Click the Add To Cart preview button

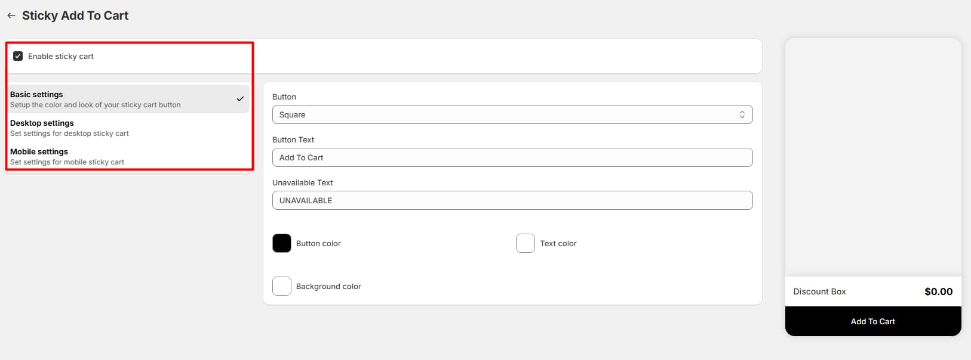873,321
